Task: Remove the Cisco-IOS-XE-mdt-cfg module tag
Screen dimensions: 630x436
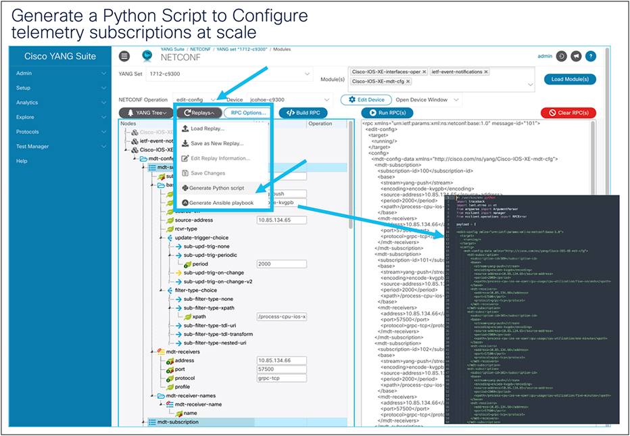Action: (x=408, y=81)
